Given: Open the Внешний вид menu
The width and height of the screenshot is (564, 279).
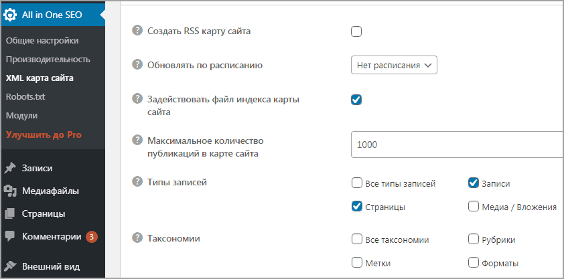Looking at the screenshot, I should click(x=50, y=267).
